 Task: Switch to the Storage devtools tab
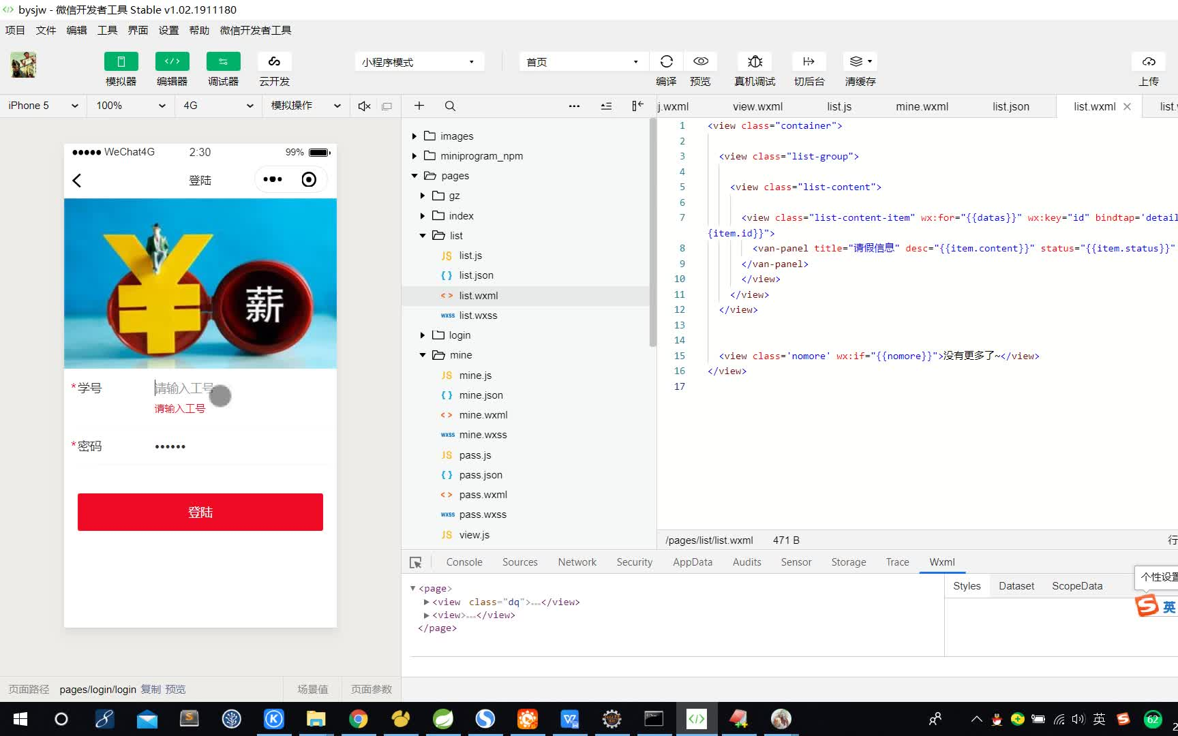coord(849,562)
